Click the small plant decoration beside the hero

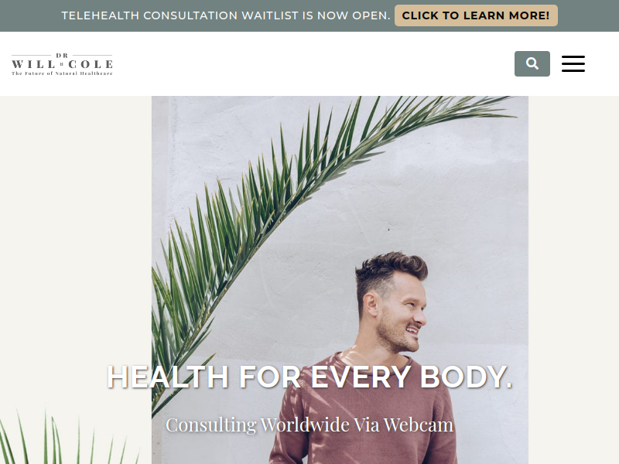[67, 438]
